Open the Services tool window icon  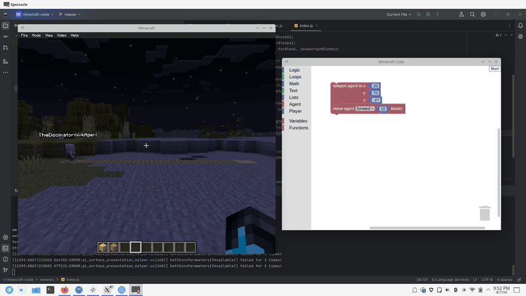pos(5,238)
